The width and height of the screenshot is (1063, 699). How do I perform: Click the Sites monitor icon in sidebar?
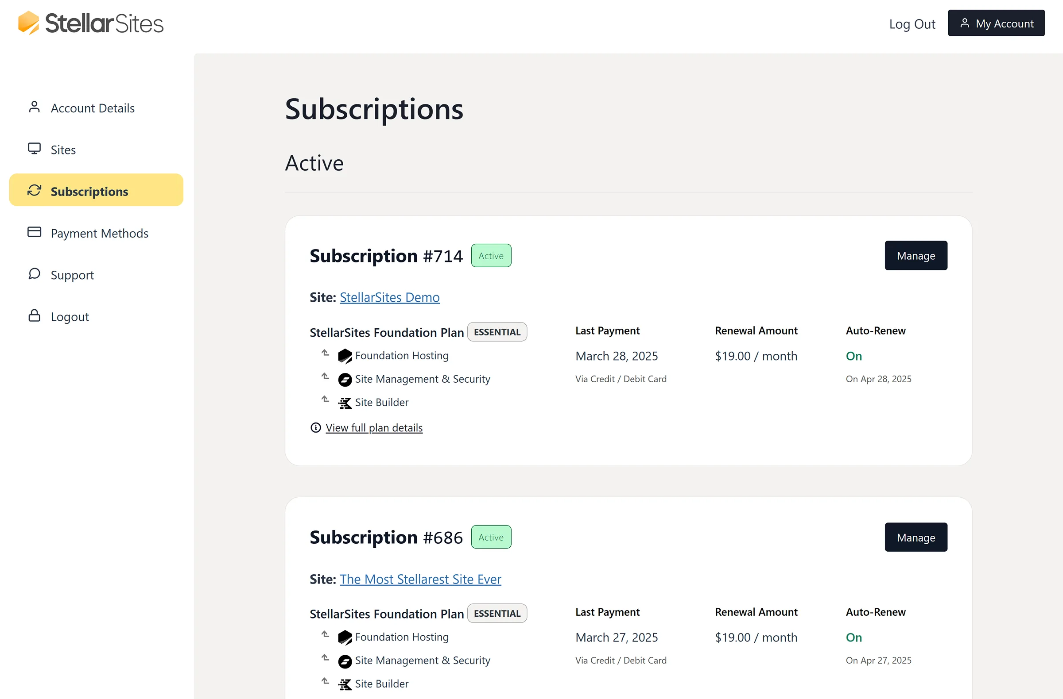34,149
